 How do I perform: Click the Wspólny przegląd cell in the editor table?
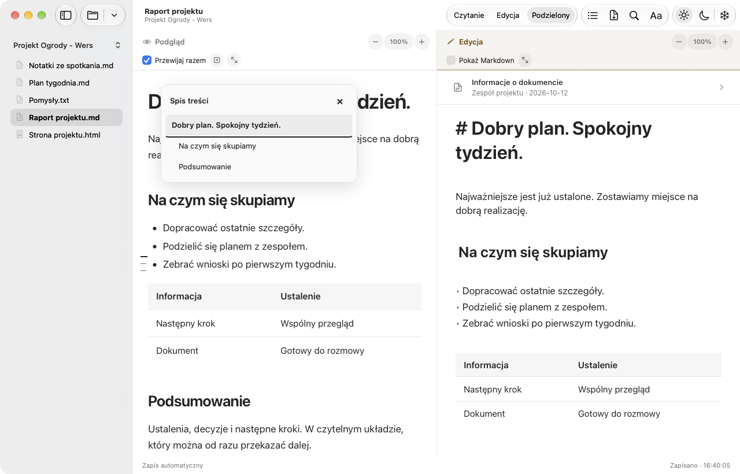(x=614, y=390)
